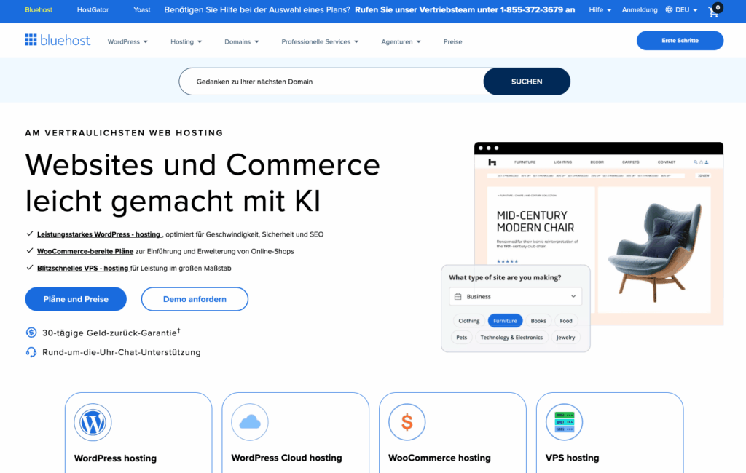Click the WordPress Cloud hosting cloud icon

click(x=249, y=421)
